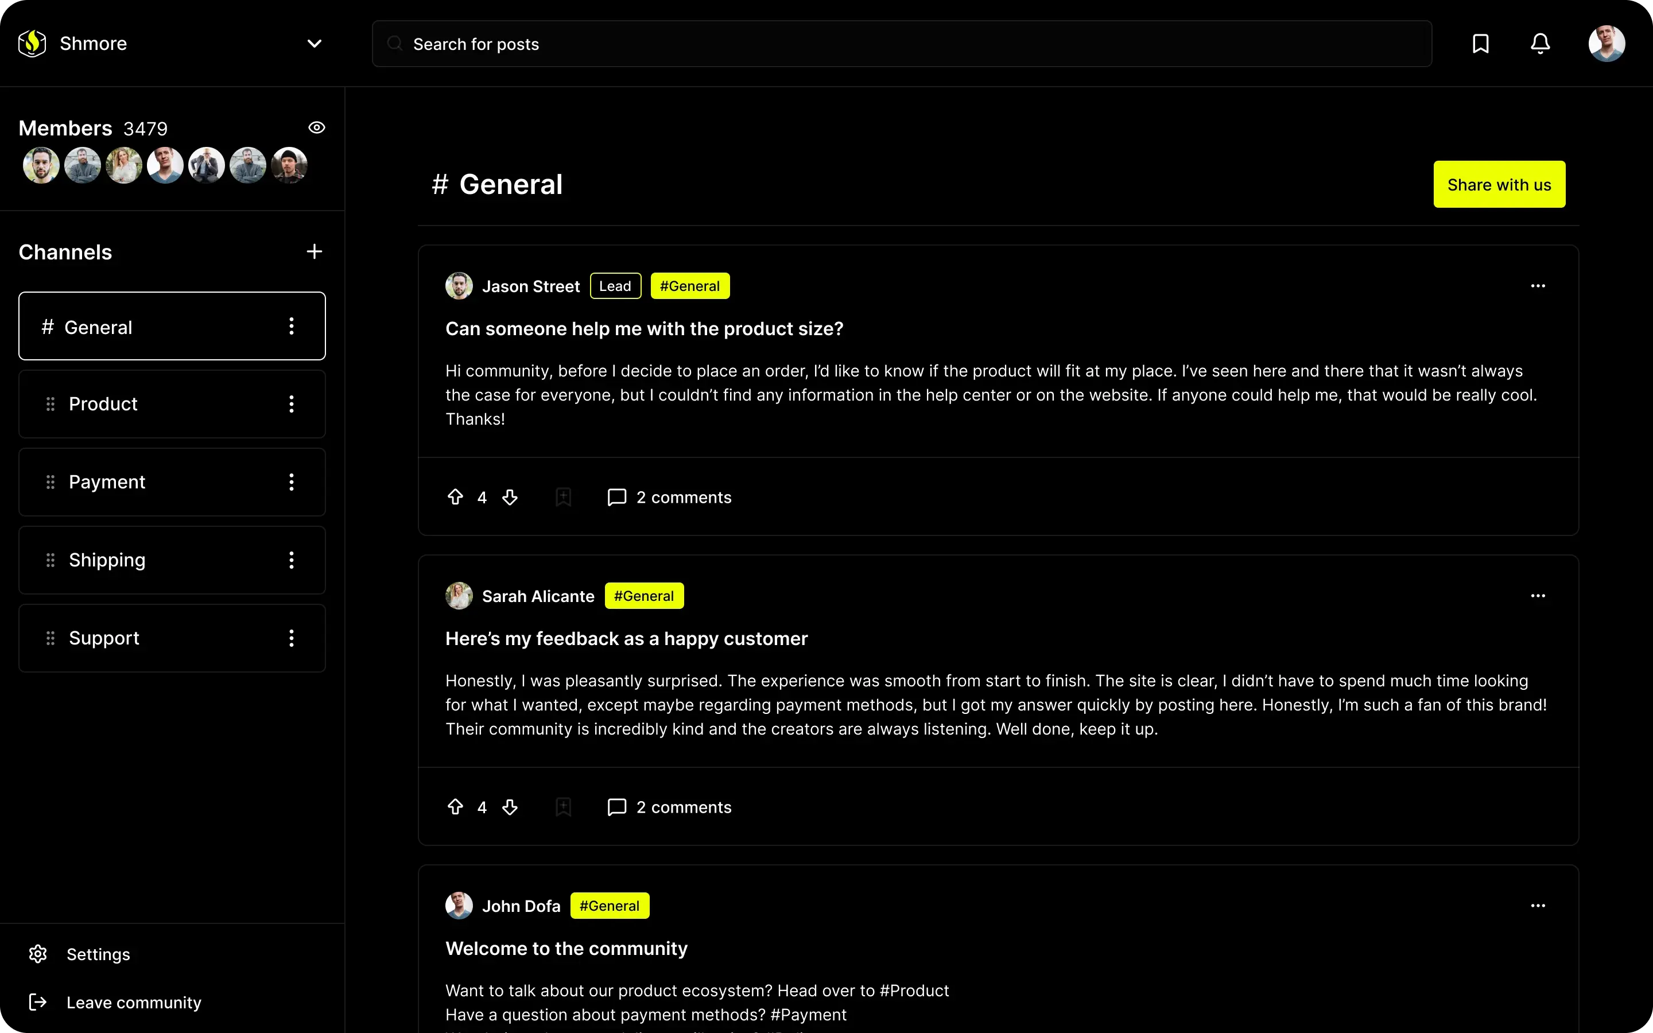Click the drag handle beside the Payment channel
The height and width of the screenshot is (1033, 1653).
coord(50,481)
